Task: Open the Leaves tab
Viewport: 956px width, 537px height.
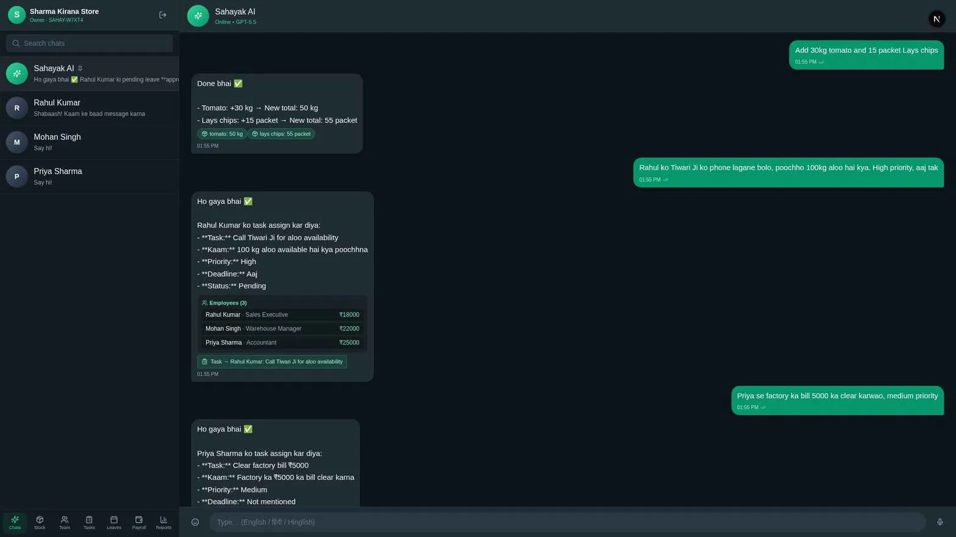Action: pyautogui.click(x=114, y=522)
